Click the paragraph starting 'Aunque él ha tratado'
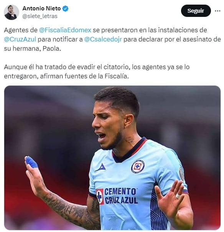This screenshot has width=224, height=232. point(97,71)
